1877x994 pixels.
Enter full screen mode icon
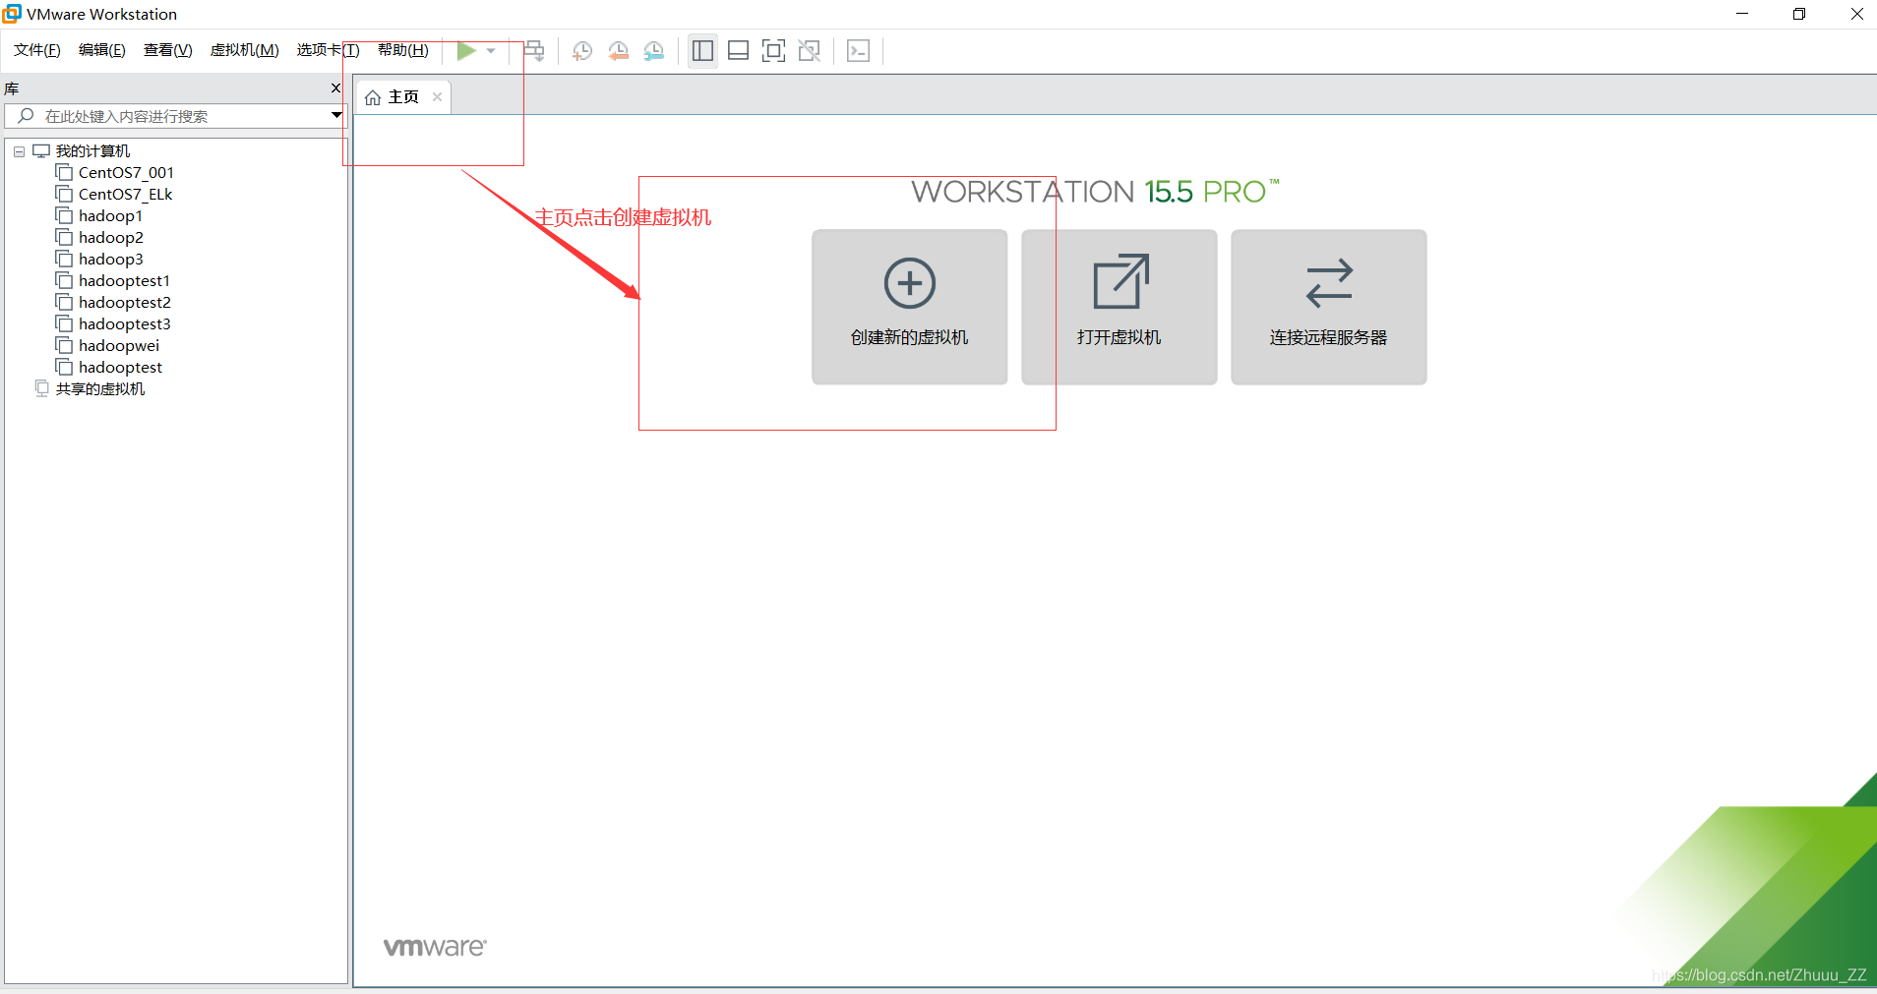point(773,51)
